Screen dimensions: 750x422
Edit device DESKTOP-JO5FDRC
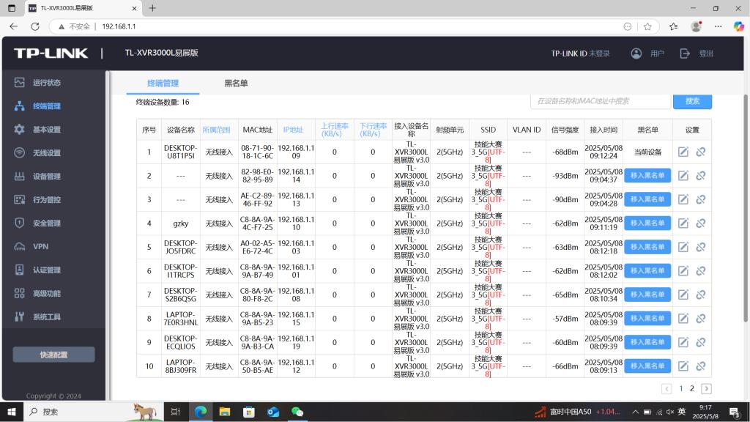(x=683, y=247)
